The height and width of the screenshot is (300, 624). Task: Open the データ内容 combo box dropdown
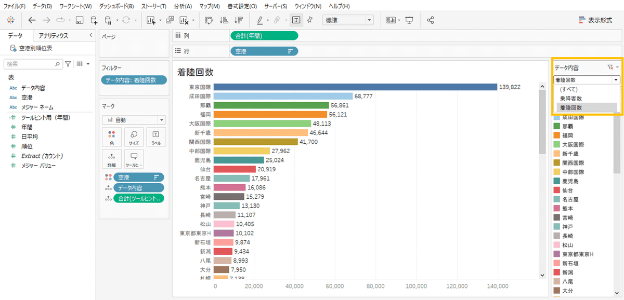[616, 79]
